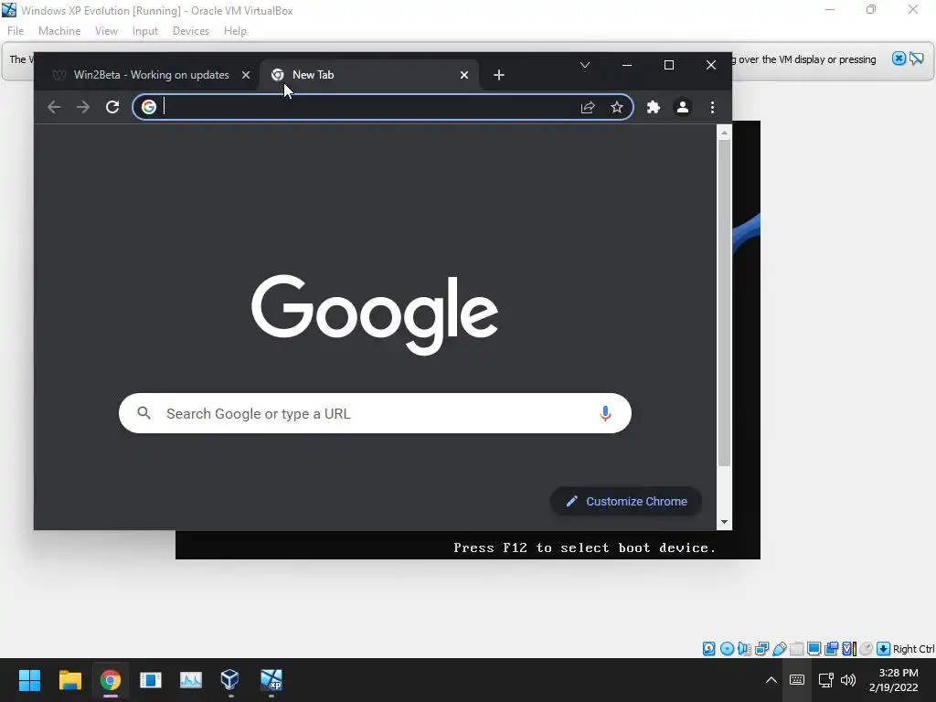The width and height of the screenshot is (936, 702).
Task: Click Chrome's forward navigation arrow
Action: coord(83,107)
